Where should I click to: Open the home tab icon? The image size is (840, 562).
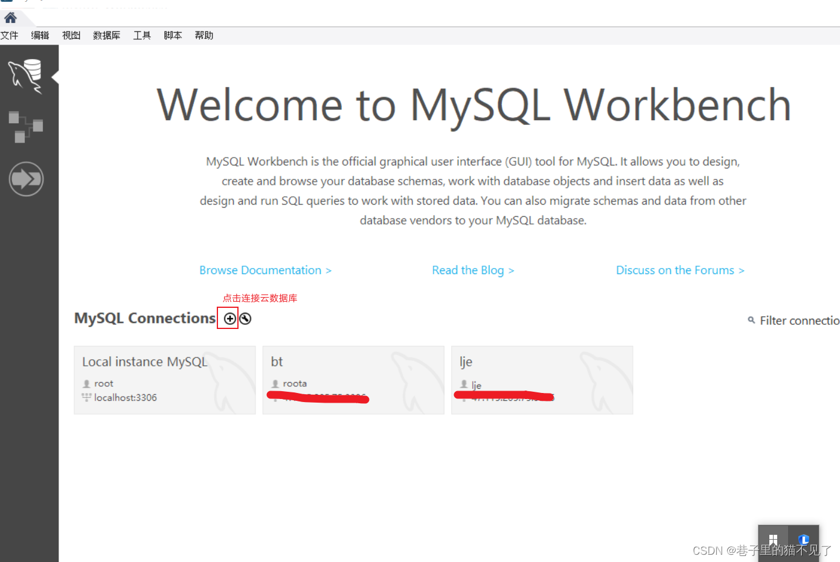[x=10, y=18]
